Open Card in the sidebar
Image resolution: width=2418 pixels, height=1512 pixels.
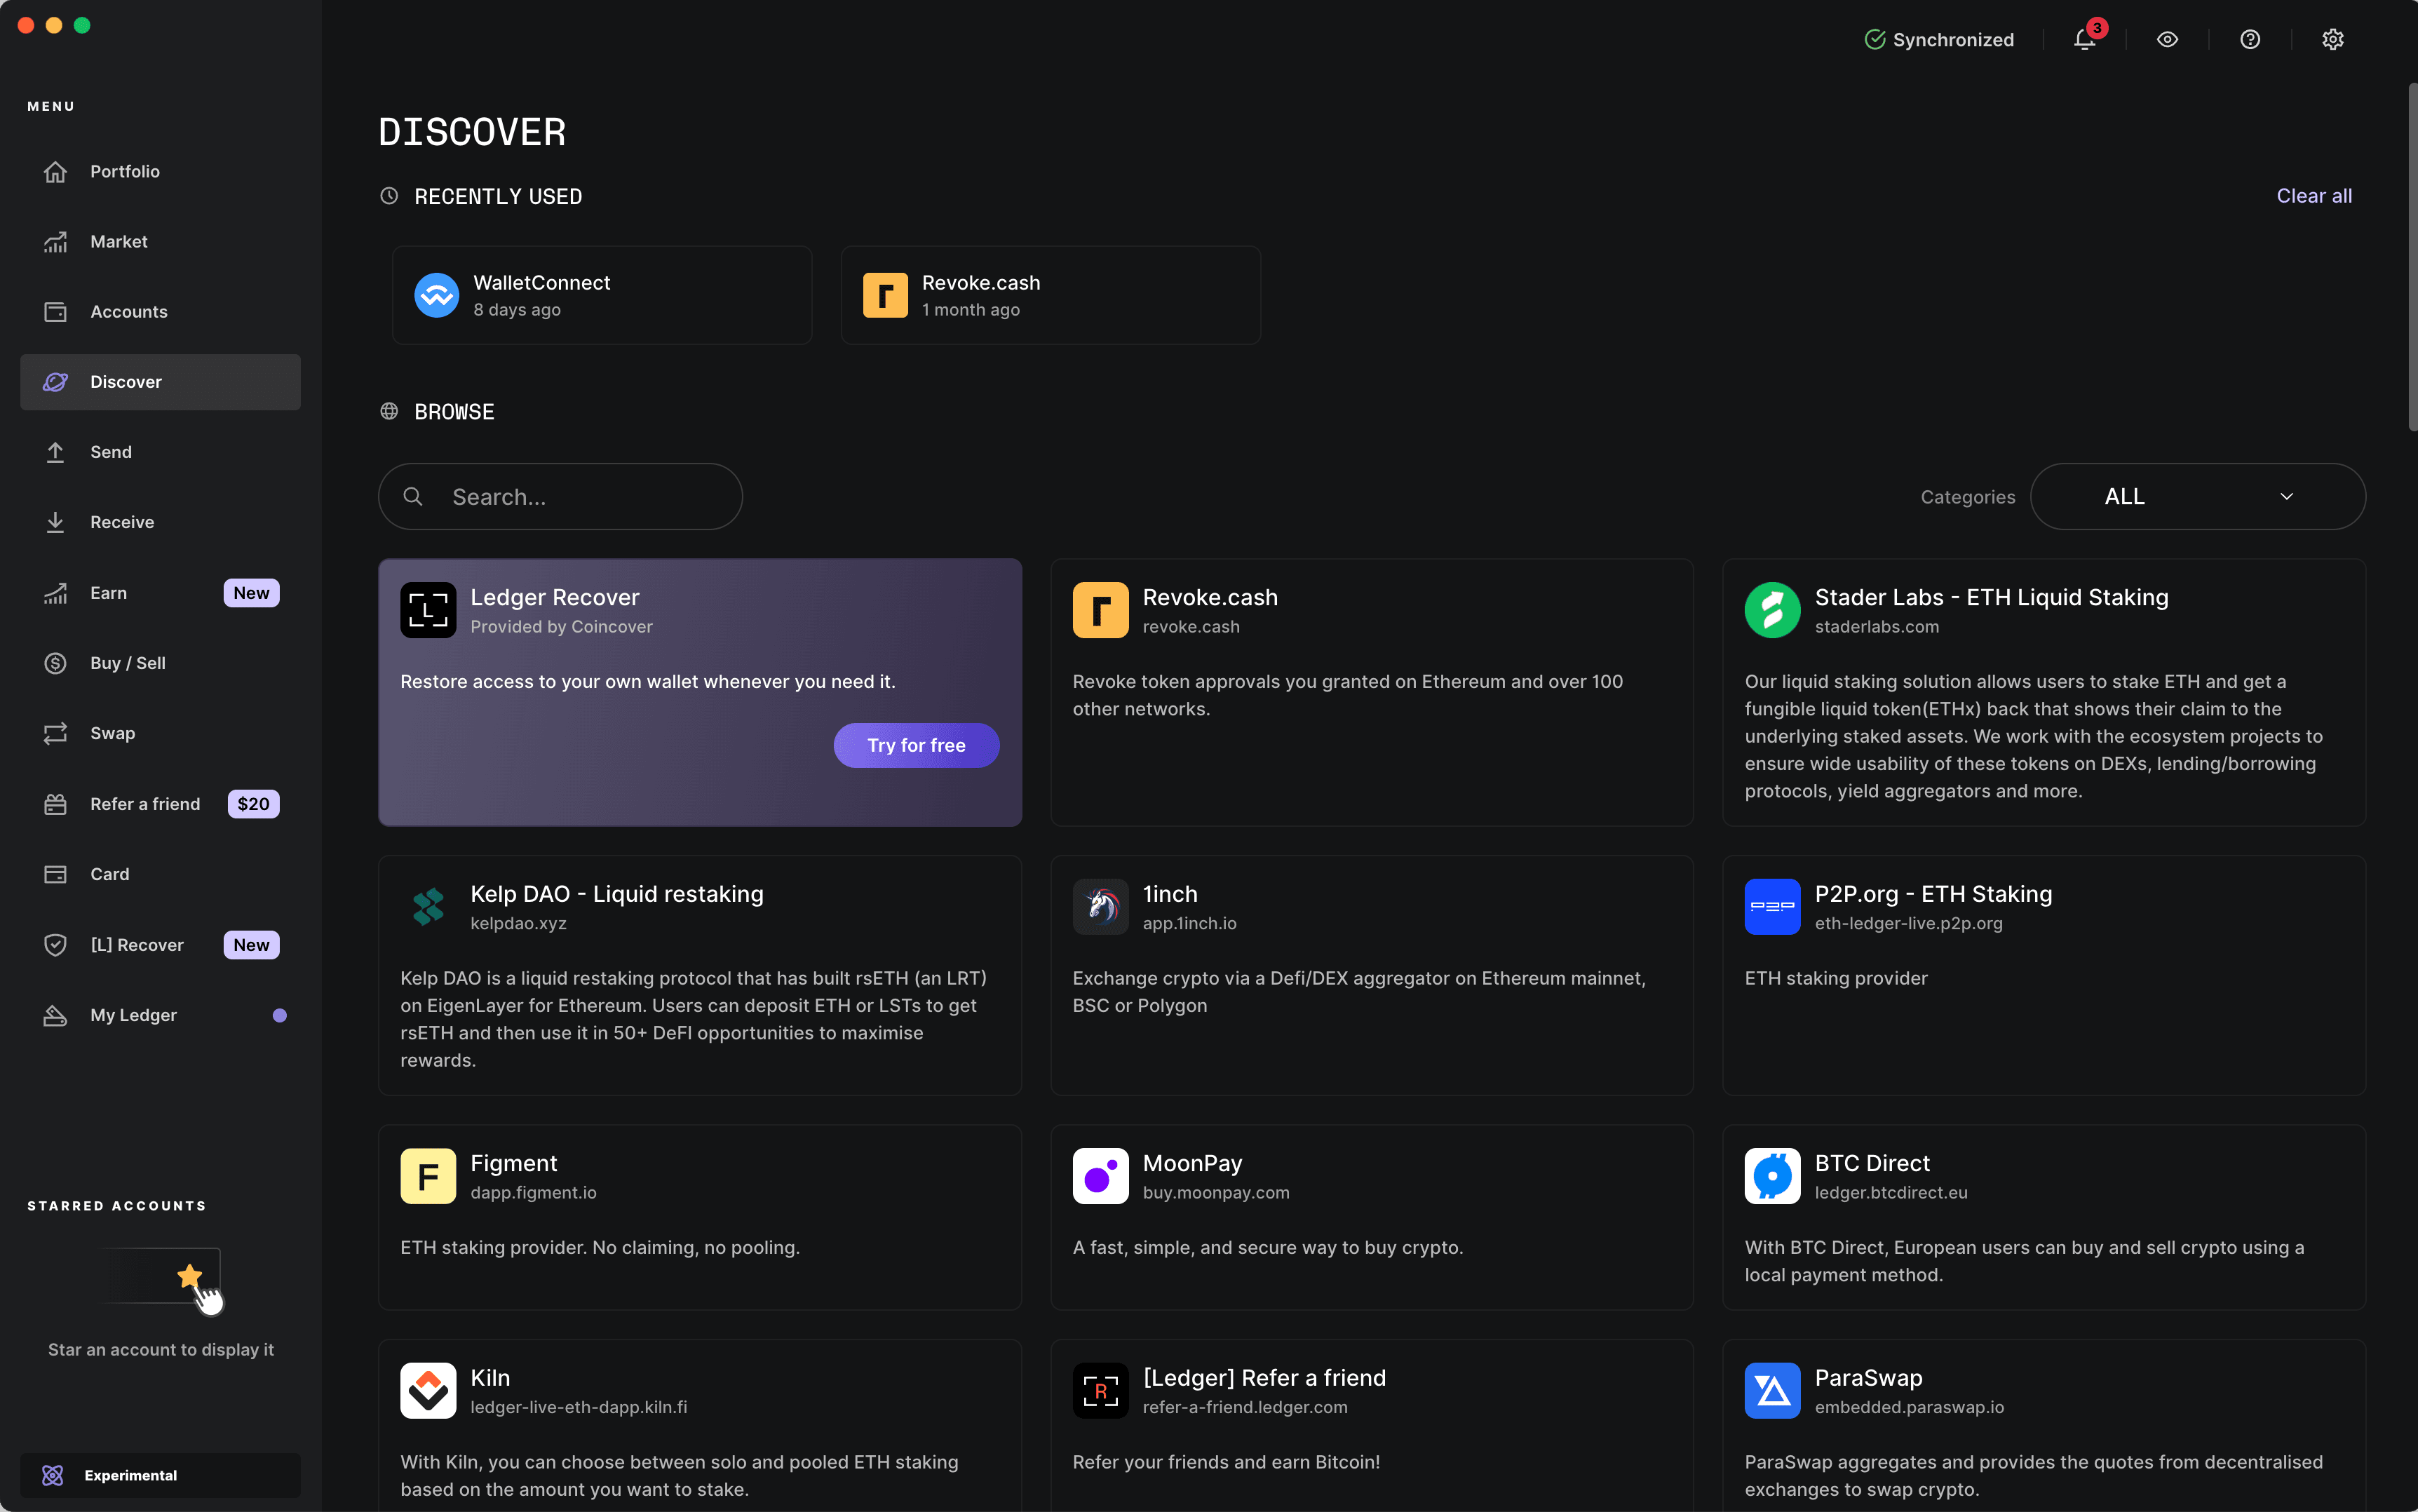[x=160, y=874]
